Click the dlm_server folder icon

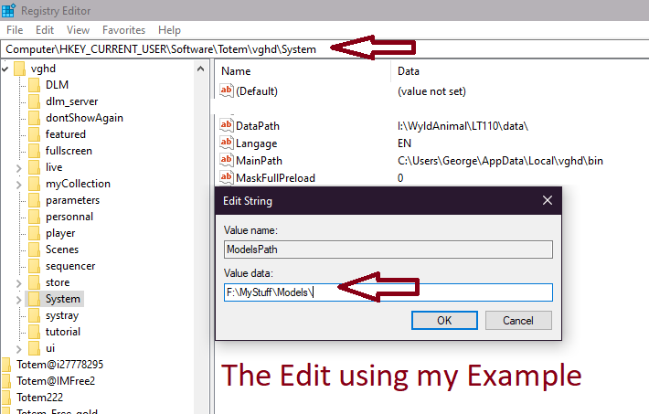[x=35, y=101]
